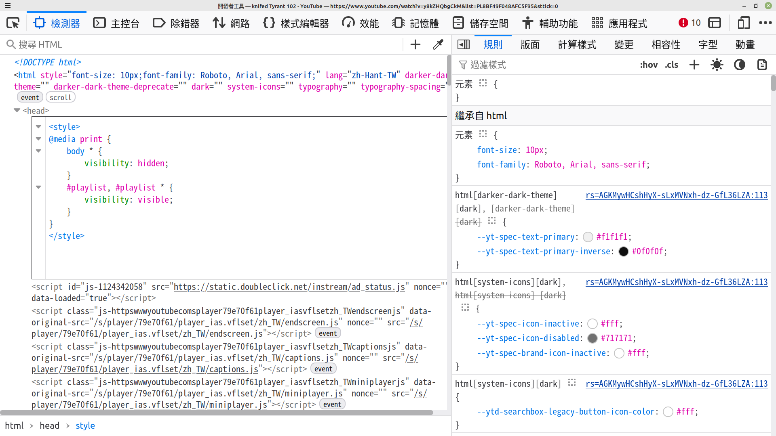Collapse the style tag line

point(38,127)
